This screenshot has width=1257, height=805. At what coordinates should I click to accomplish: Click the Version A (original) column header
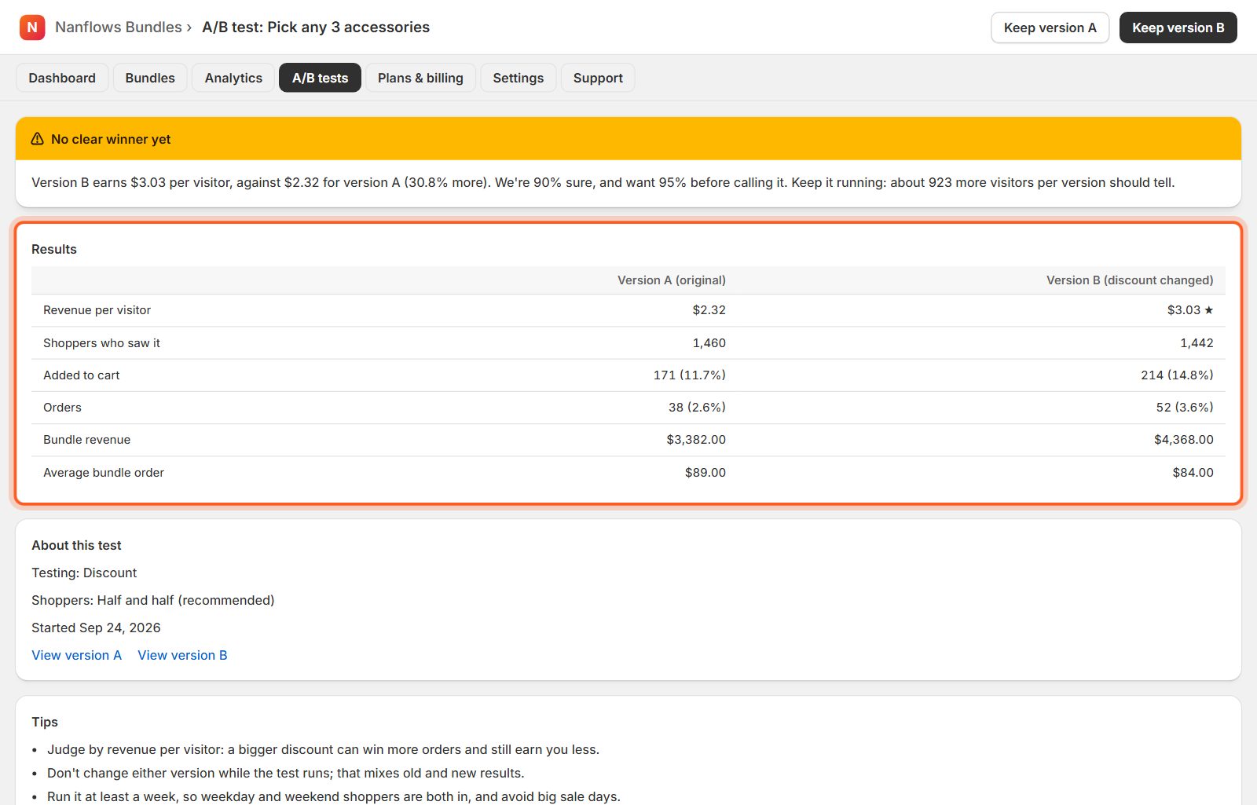click(672, 280)
